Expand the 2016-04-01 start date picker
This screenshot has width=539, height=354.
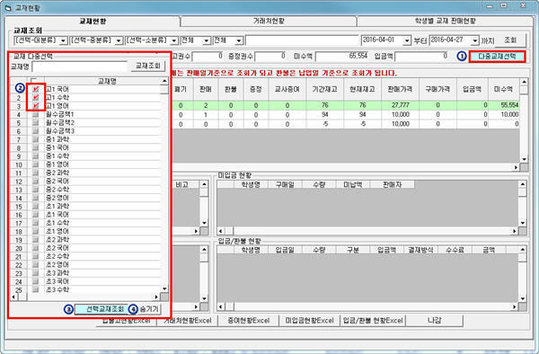[407, 40]
